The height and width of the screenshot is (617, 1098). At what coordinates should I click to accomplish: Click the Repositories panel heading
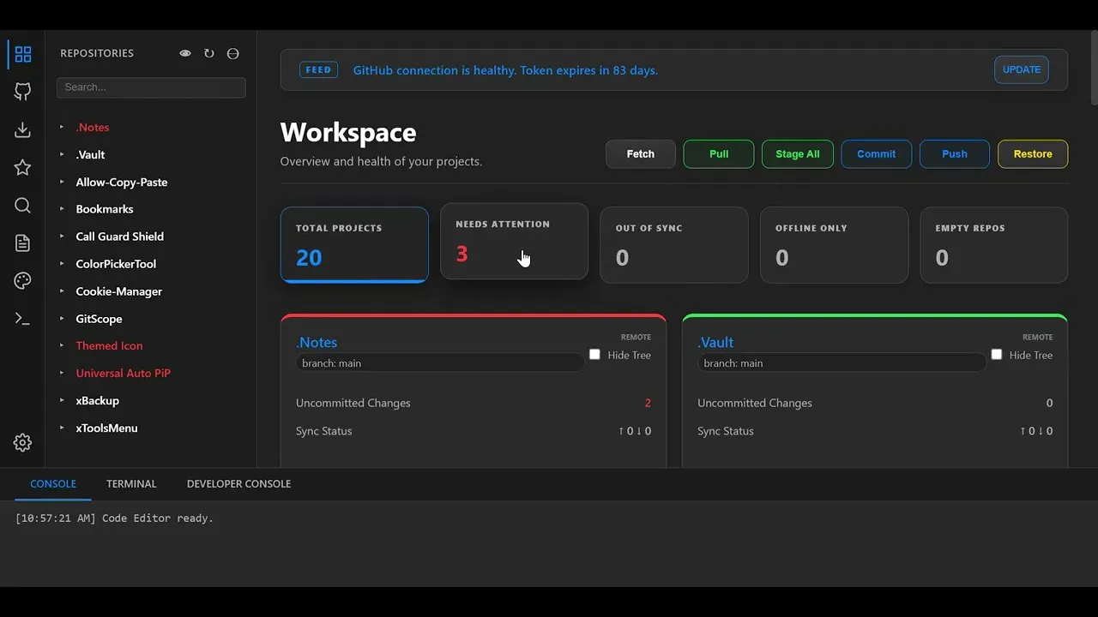pyautogui.click(x=97, y=53)
